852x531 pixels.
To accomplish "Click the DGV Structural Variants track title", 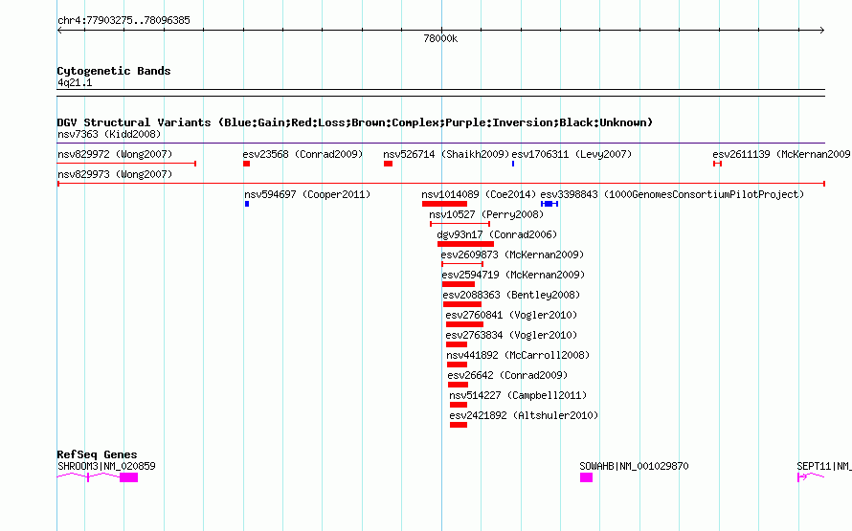I will (355, 122).
